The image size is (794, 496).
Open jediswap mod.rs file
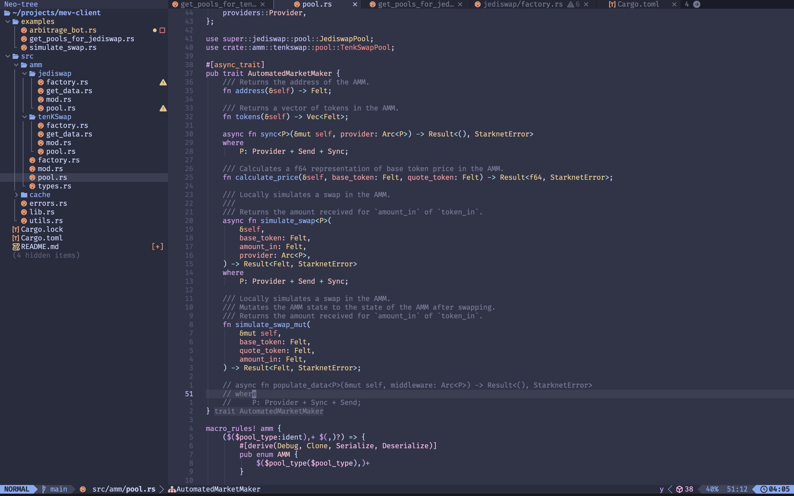click(x=58, y=99)
